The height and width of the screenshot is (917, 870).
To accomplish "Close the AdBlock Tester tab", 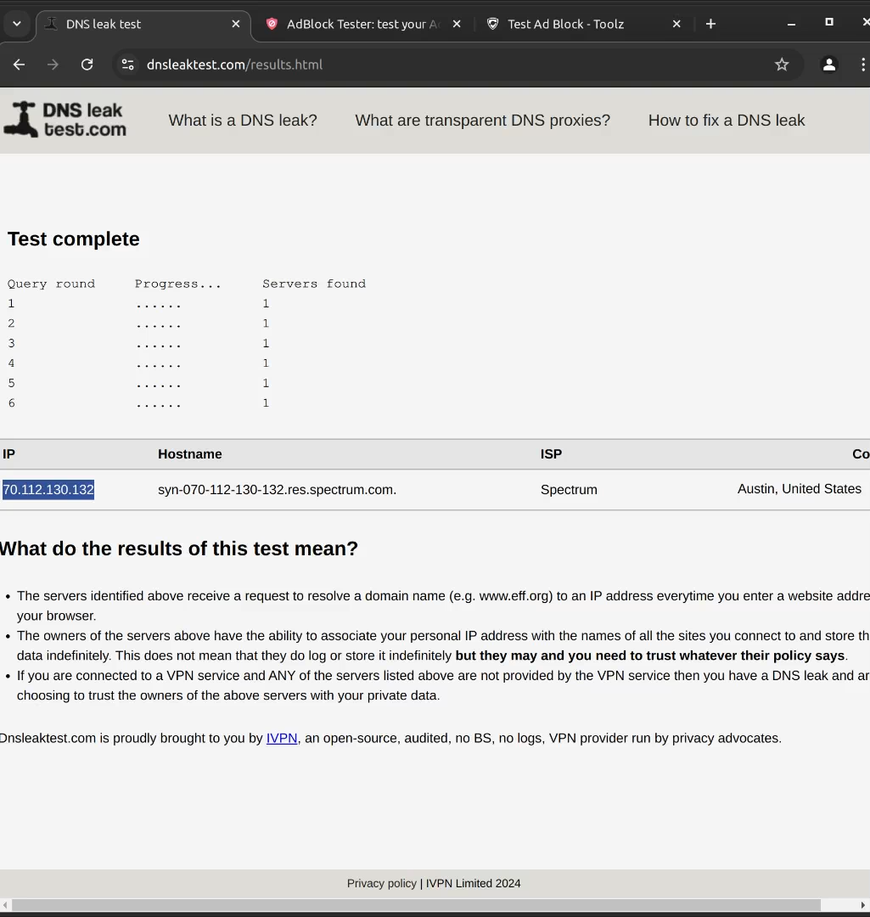I will tap(457, 24).
